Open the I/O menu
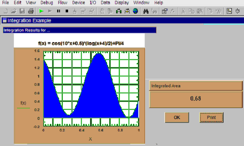 (x=93, y=3)
